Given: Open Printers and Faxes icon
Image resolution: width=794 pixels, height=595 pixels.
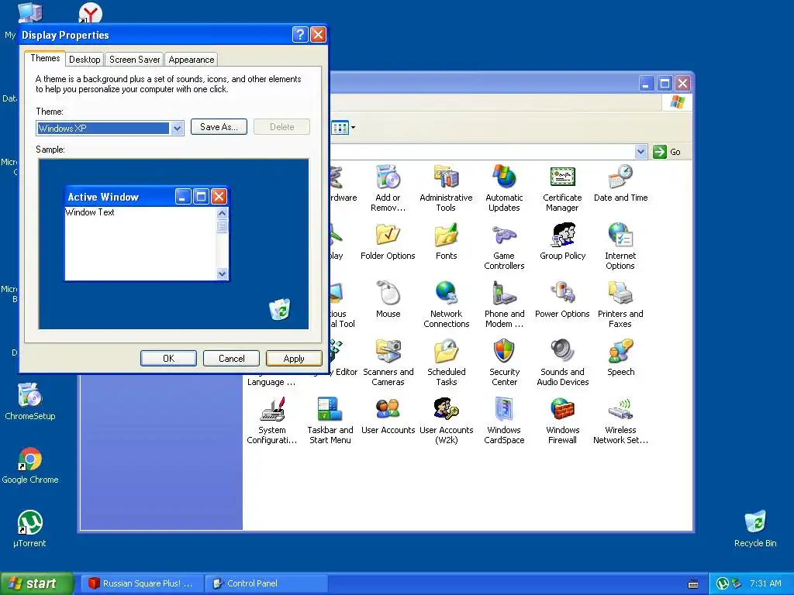Looking at the screenshot, I should [620, 294].
